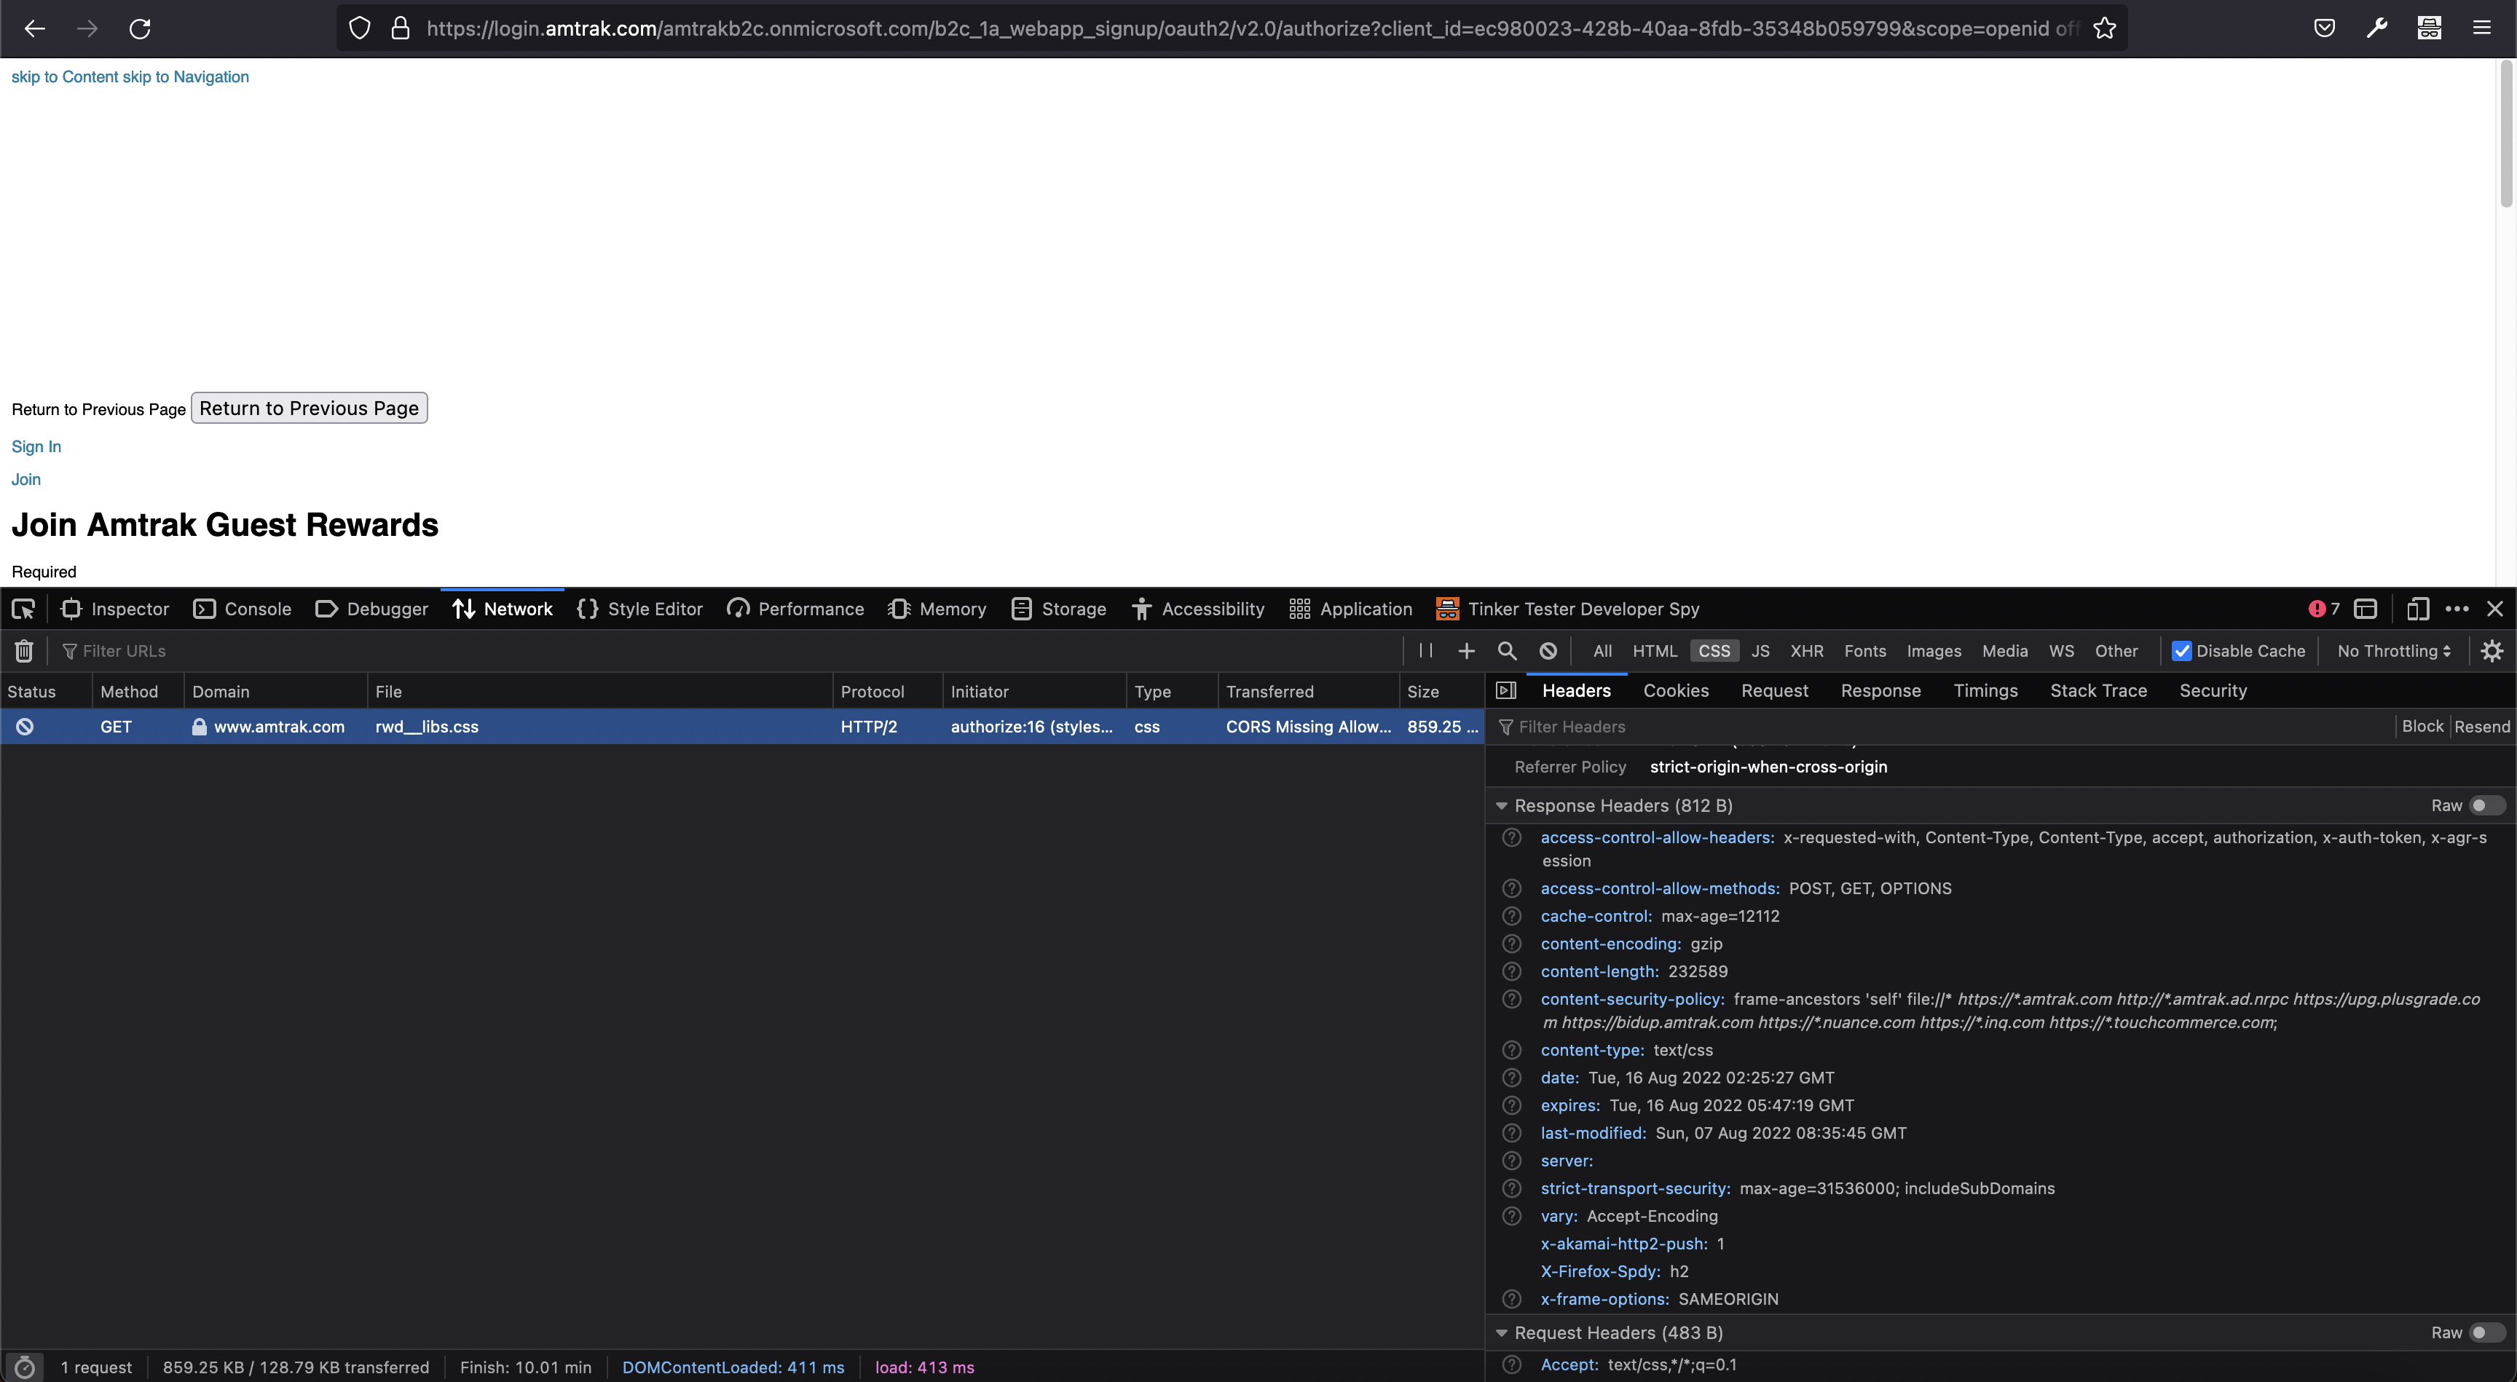Toggle responsive design mode icon

coord(2417,609)
